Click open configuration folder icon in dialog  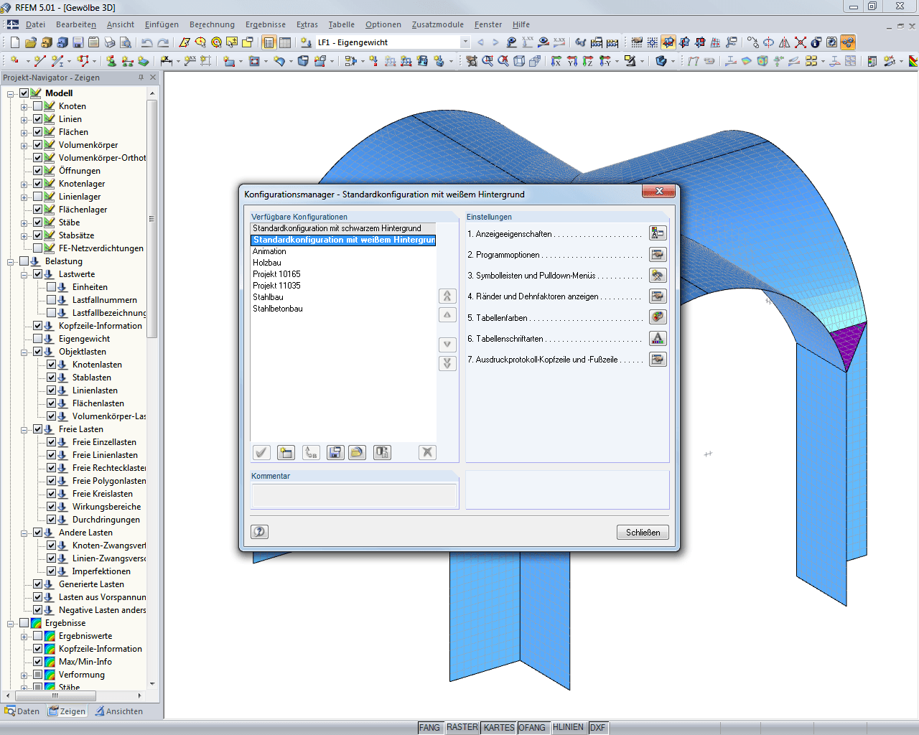(x=357, y=452)
